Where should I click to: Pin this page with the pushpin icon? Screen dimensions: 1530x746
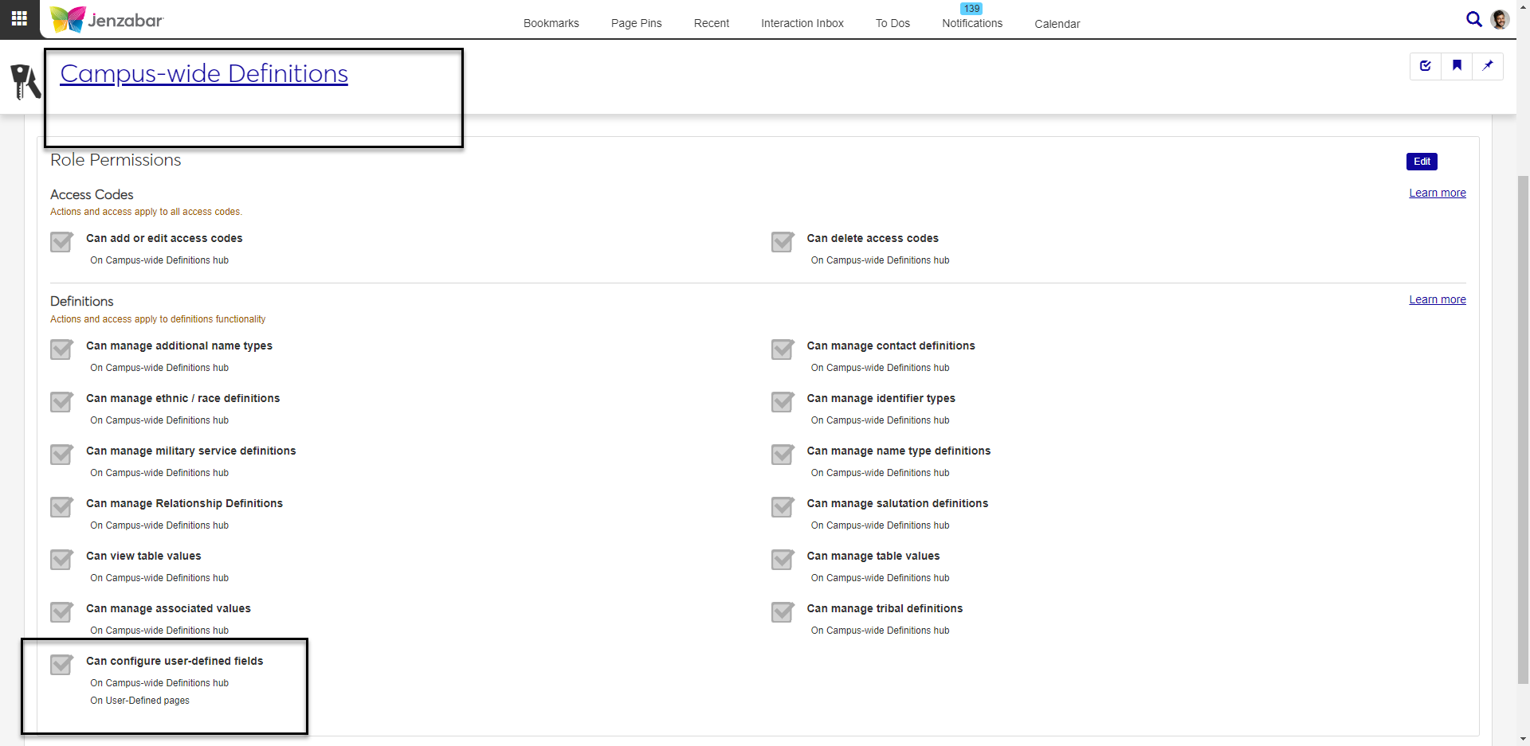point(1488,66)
